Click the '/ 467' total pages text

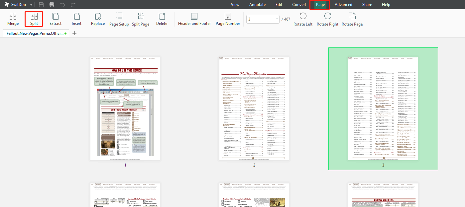click(x=286, y=19)
